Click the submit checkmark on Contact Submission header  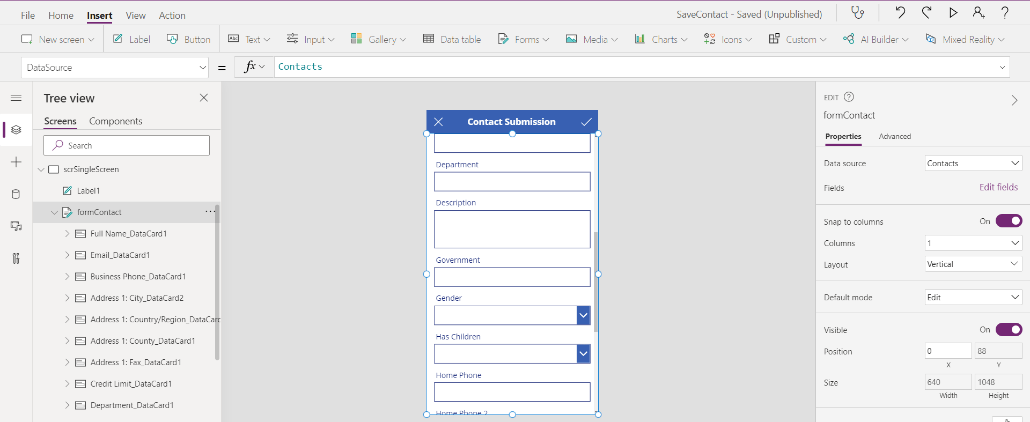coord(586,122)
